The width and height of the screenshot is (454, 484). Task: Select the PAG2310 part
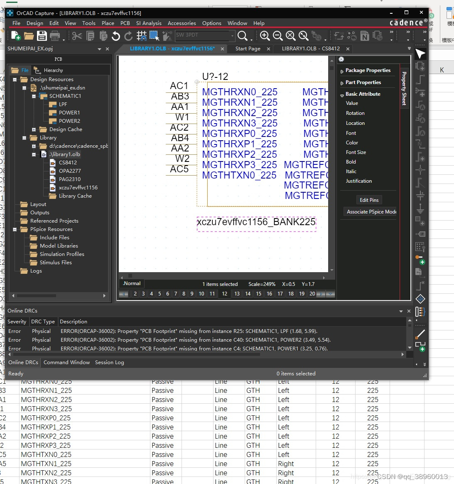[x=70, y=179]
